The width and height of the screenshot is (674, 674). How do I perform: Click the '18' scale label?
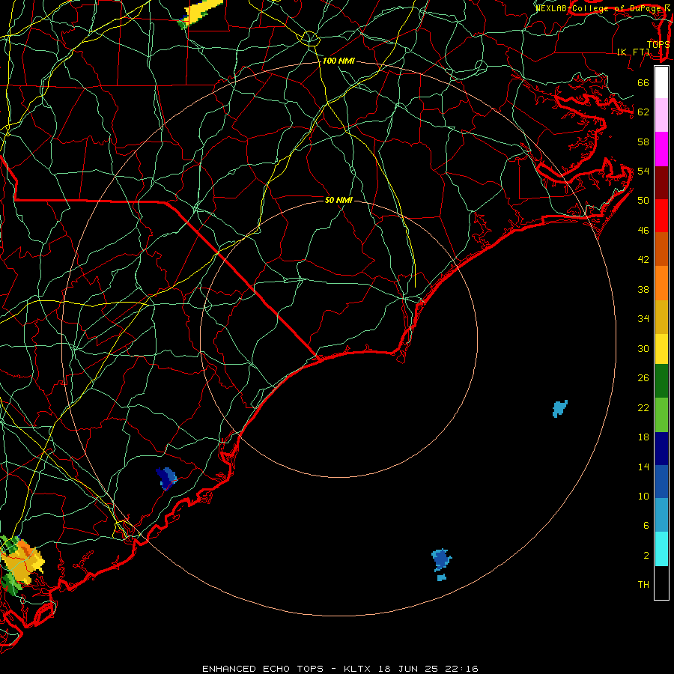coord(643,437)
